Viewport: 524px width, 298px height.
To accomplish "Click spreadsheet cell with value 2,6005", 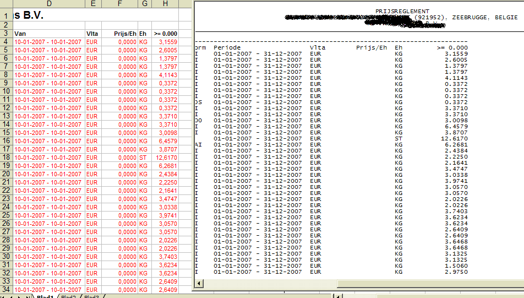I will [x=165, y=50].
